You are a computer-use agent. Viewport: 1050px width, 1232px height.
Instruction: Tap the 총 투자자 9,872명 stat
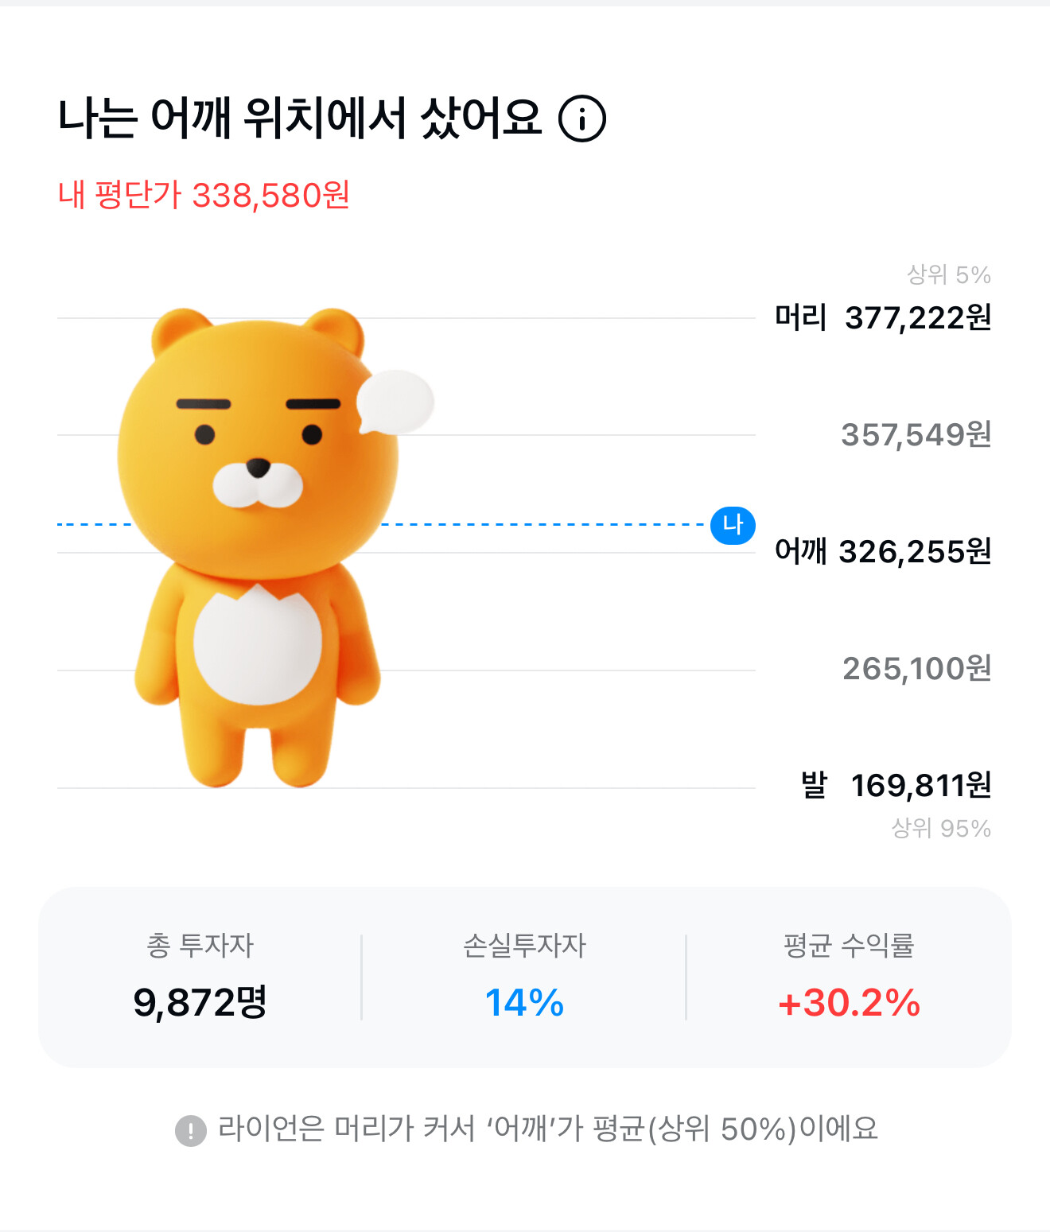[x=200, y=977]
